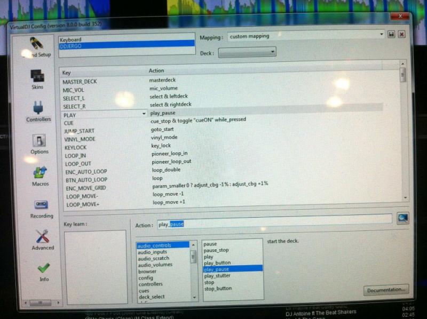Select the SELECT_R key row
This screenshot has width=427, height=319.
tap(74, 107)
